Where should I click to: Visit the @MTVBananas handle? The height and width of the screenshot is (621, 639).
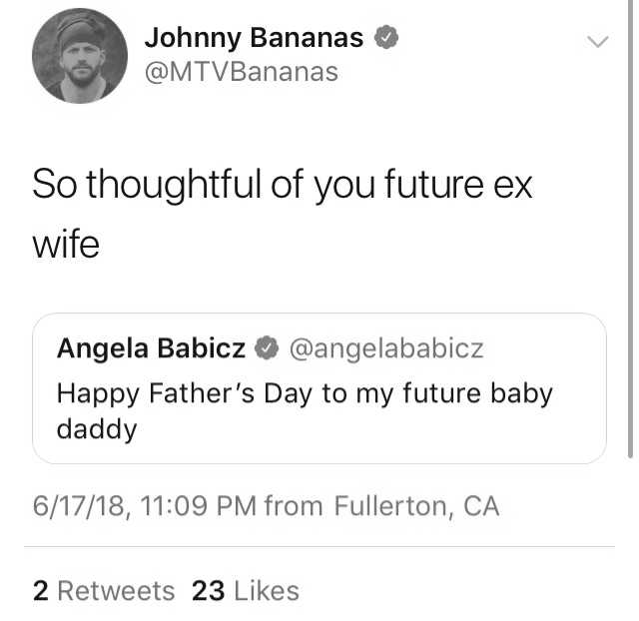(x=242, y=73)
